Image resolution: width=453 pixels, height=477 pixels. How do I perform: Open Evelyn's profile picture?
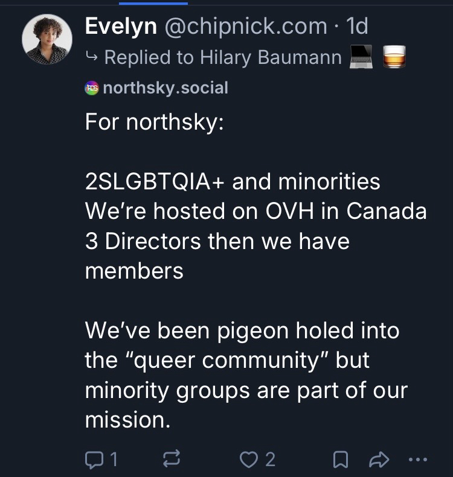point(47,39)
